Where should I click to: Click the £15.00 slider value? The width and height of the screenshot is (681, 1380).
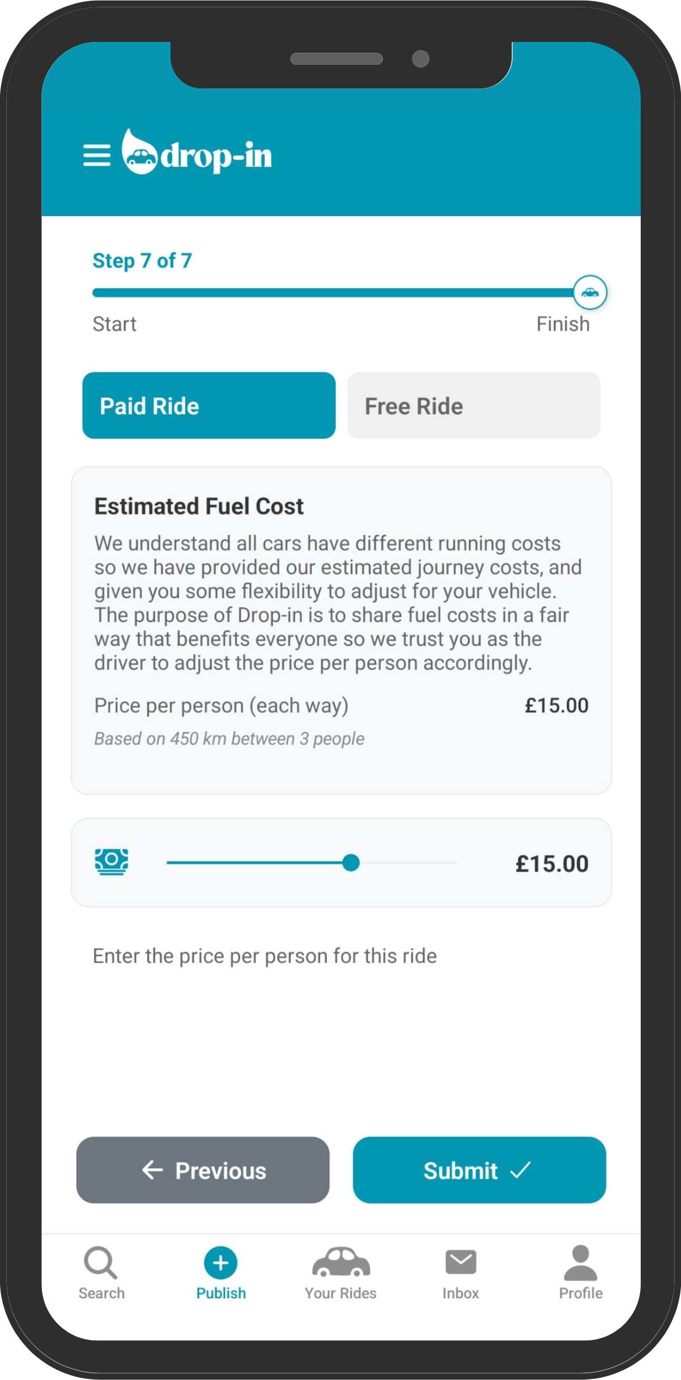551,863
